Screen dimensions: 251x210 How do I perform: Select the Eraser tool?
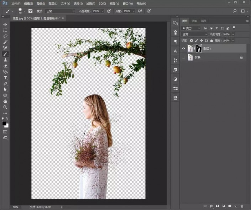[5, 66]
